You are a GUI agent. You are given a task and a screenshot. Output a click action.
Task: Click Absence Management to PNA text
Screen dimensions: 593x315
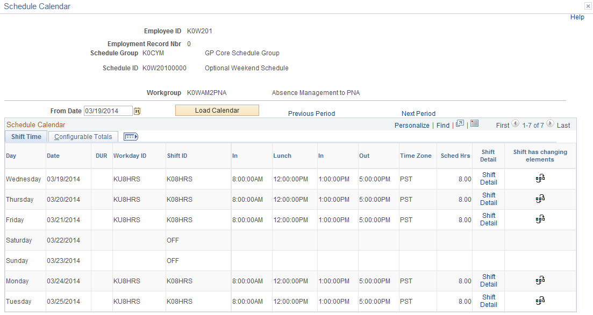pyautogui.click(x=316, y=92)
